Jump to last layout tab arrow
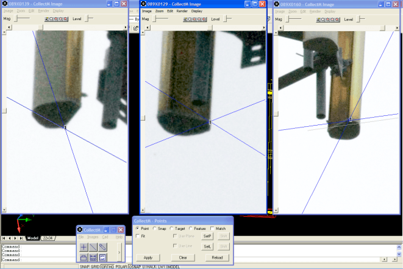Screen dimensions: 403x269 21,238
